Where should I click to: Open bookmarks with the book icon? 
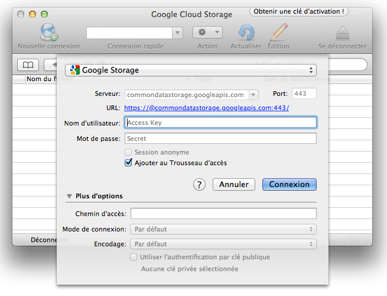(28, 65)
